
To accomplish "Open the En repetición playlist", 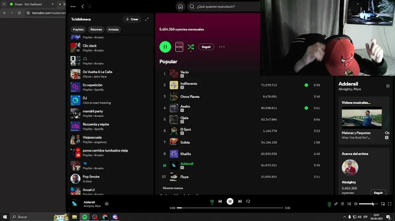I will click(111, 87).
